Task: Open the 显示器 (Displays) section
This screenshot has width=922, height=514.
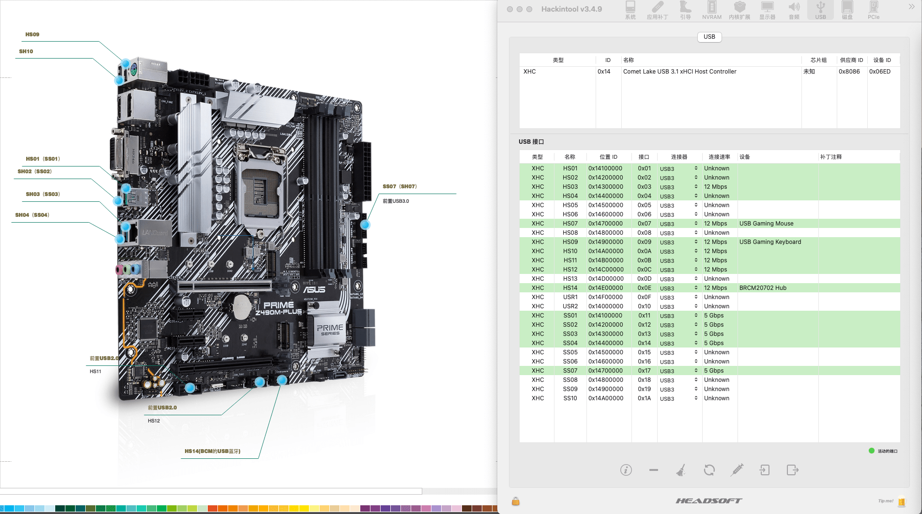Action: (767, 10)
